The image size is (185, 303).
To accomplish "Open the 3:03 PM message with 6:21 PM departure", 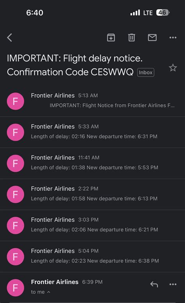I will point(92,226).
